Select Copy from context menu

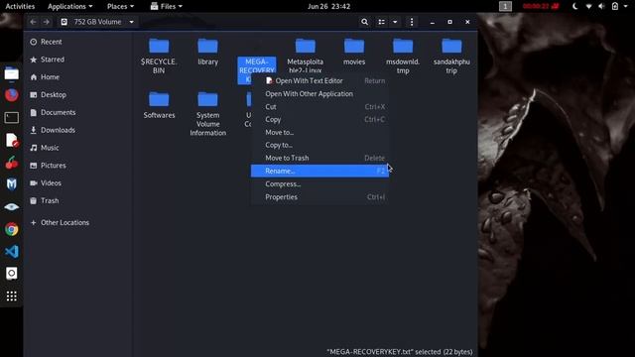(x=319, y=119)
